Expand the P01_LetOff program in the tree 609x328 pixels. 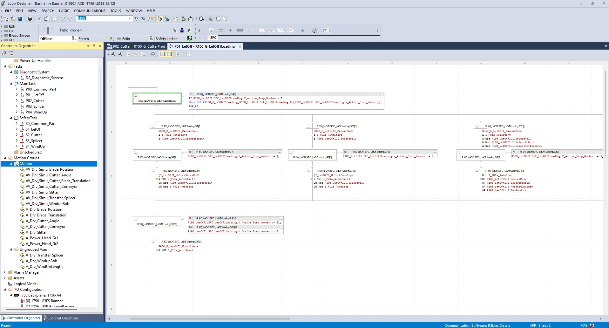pos(17,95)
